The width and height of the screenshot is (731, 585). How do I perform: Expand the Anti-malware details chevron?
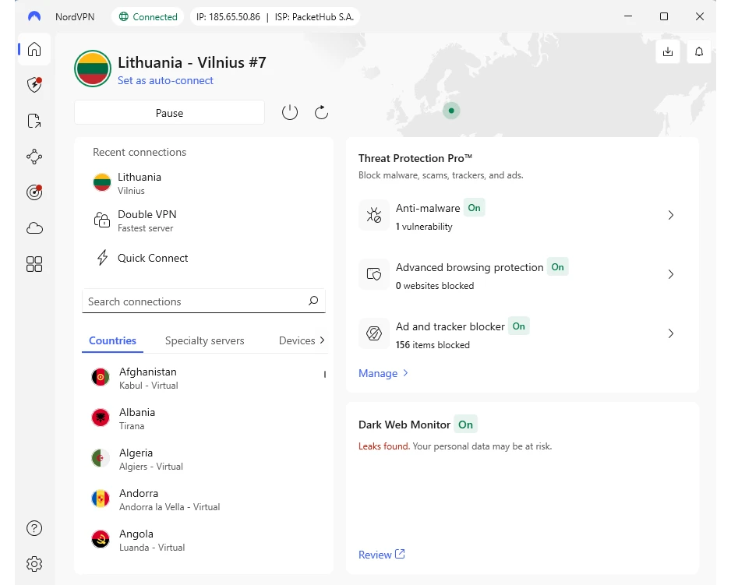point(670,215)
